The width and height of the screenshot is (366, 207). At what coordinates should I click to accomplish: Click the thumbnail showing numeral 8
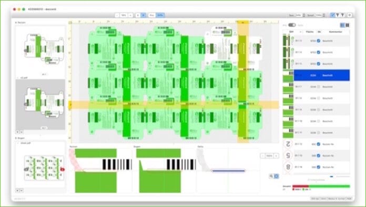288,167
